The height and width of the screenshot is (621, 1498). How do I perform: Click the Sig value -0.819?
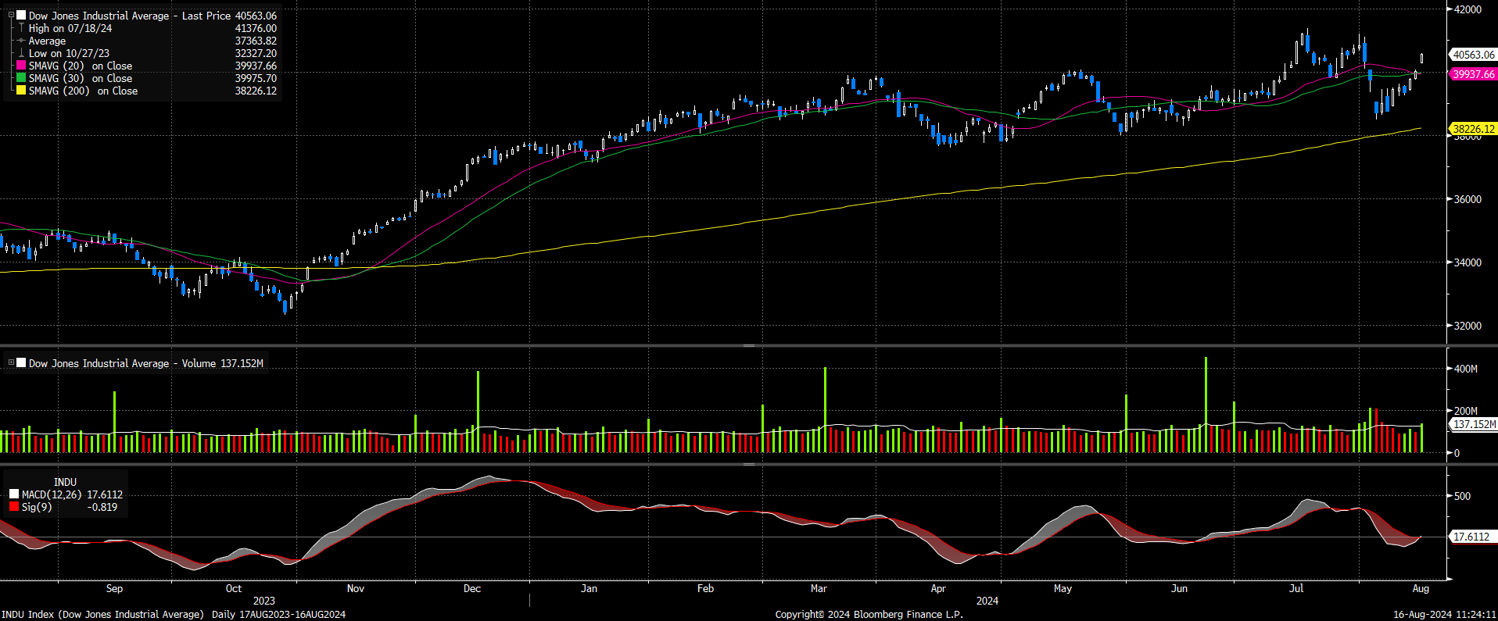[x=102, y=507]
